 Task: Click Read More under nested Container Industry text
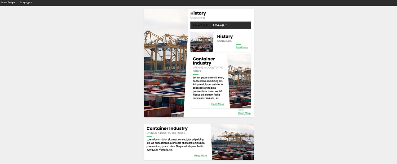click(217, 104)
